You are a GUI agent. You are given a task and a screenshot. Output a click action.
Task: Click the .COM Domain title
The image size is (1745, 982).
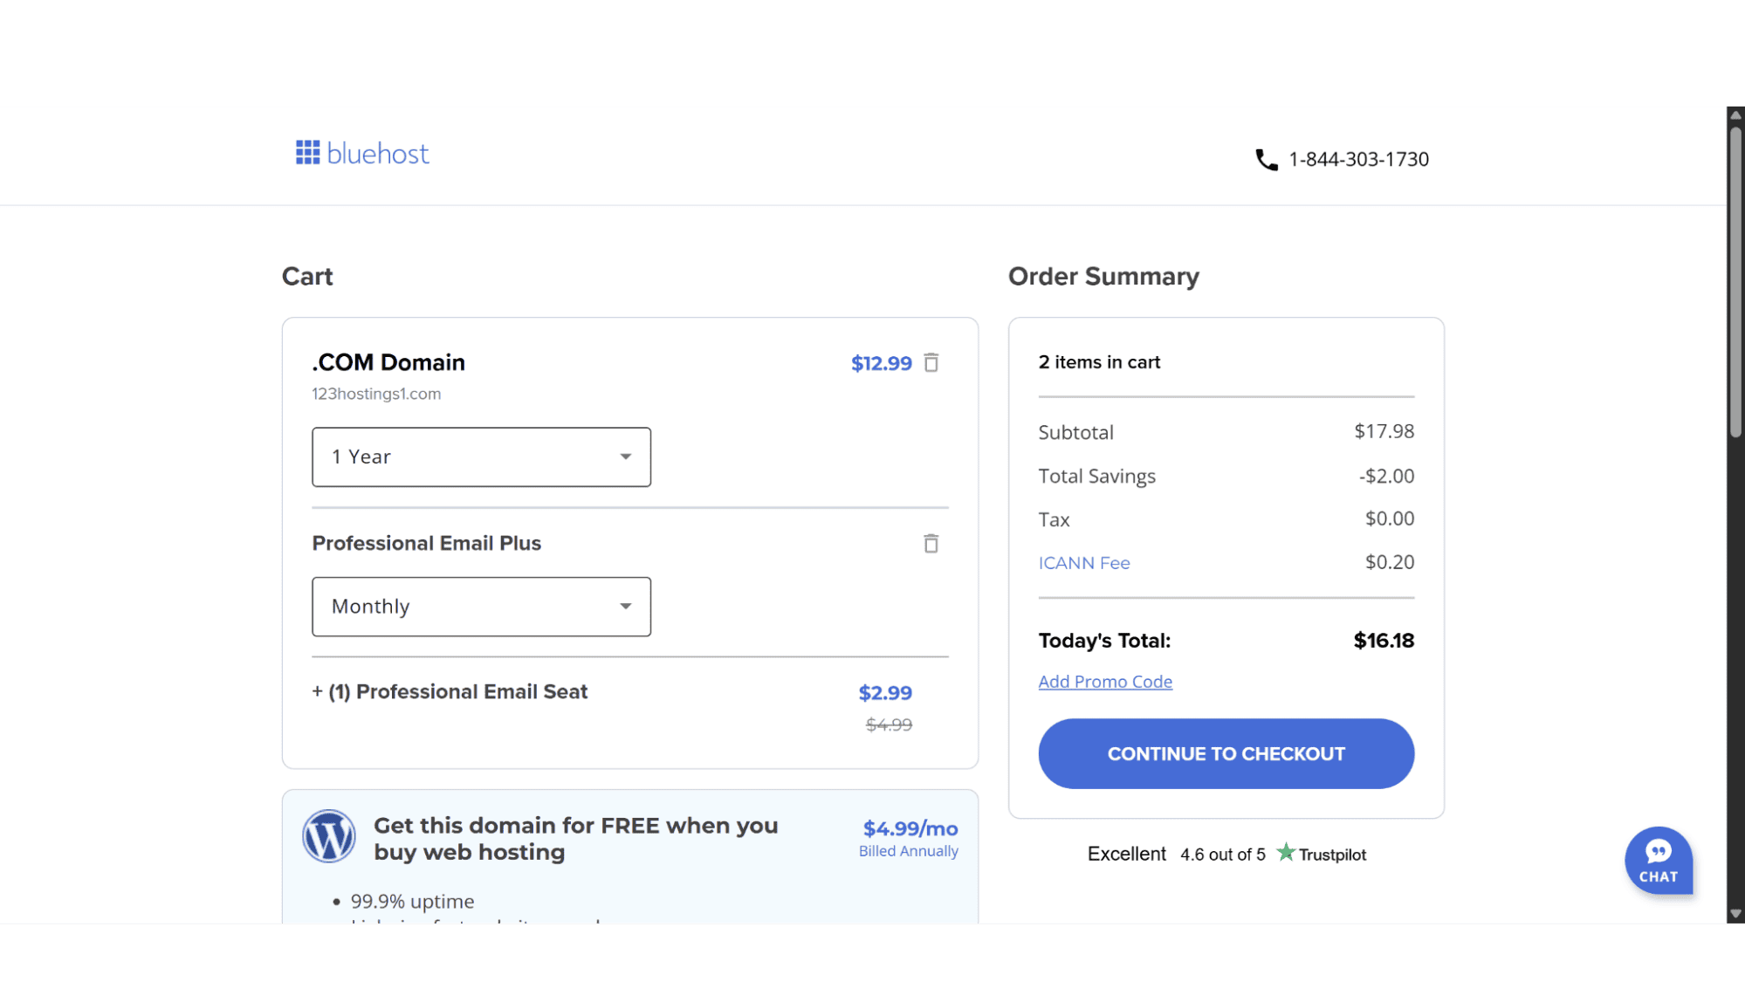point(388,362)
